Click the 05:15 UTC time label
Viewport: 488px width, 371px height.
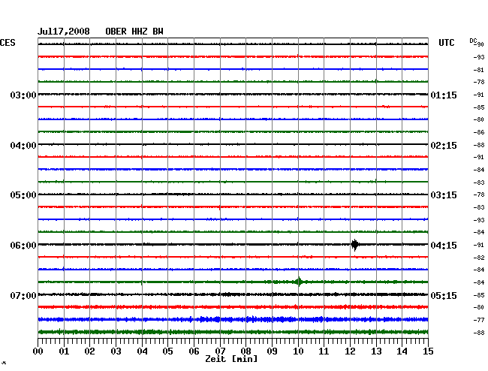(x=444, y=295)
